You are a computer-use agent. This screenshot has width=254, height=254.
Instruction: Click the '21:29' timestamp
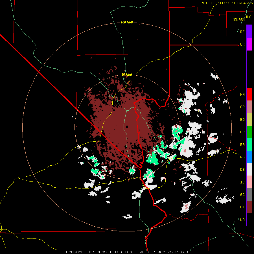[x=182, y=252]
